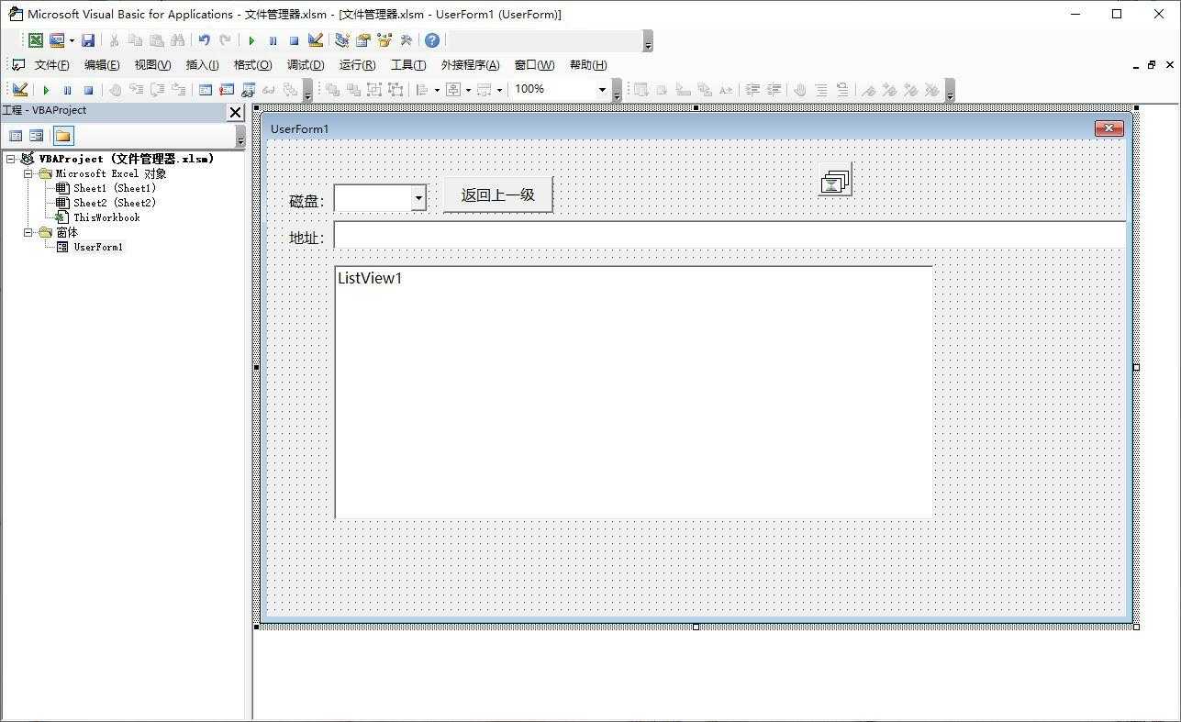The width and height of the screenshot is (1181, 722).
Task: Click the 返回上一级 button on the form
Action: click(x=498, y=194)
